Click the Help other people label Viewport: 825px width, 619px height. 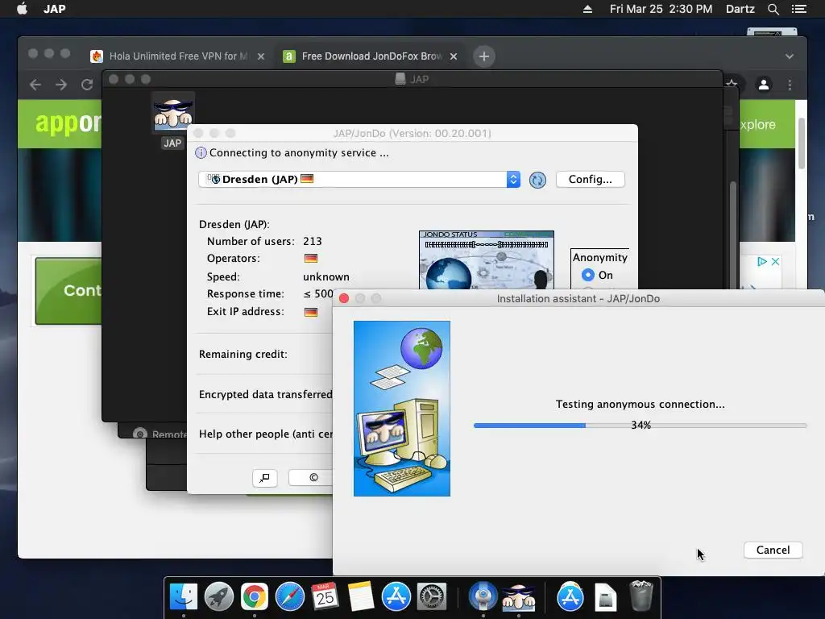tap(265, 434)
